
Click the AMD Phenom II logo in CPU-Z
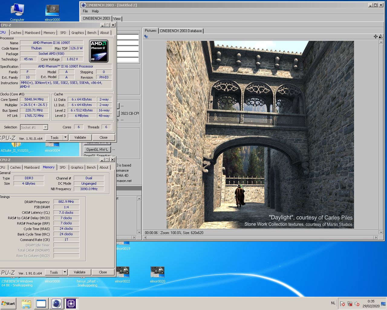(x=99, y=51)
